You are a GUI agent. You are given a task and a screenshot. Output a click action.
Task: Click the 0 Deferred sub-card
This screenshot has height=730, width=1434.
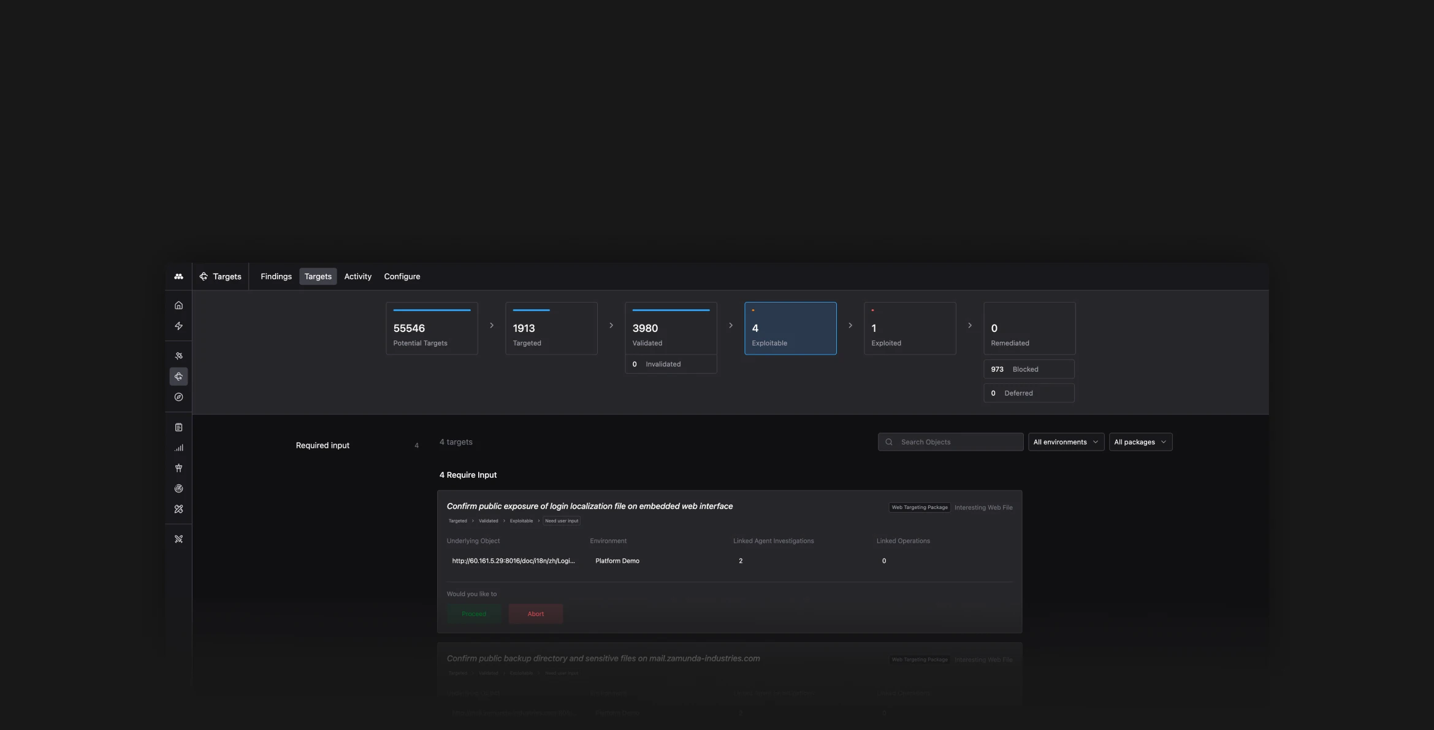(x=1029, y=393)
